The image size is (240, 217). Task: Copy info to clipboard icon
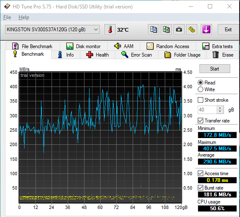coord(153,30)
